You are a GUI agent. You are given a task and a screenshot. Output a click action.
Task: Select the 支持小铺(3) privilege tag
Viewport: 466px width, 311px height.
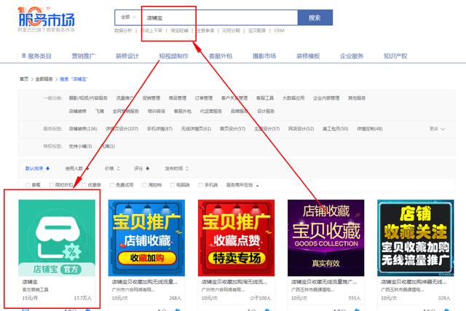coord(80,146)
